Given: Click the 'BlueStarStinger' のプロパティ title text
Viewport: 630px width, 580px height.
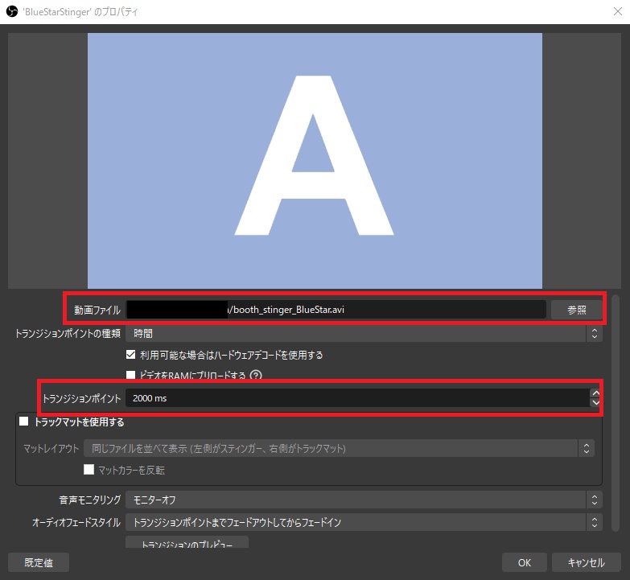Looking at the screenshot, I should click(x=80, y=11).
